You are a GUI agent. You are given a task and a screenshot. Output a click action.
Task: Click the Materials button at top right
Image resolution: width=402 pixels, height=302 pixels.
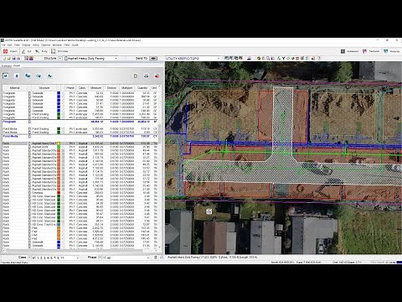pyautogui.click(x=392, y=51)
